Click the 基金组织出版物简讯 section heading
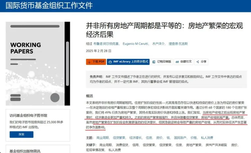This screenshot has height=153, width=251. click(x=25, y=151)
